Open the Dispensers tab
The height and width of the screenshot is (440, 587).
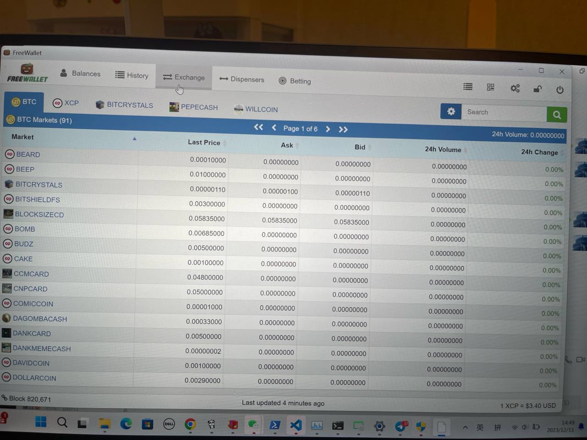point(242,79)
